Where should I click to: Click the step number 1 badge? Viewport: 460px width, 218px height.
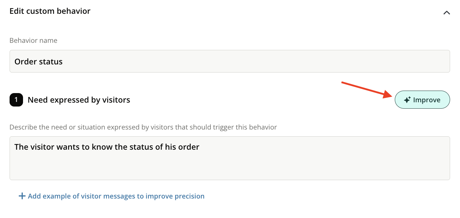(x=16, y=100)
